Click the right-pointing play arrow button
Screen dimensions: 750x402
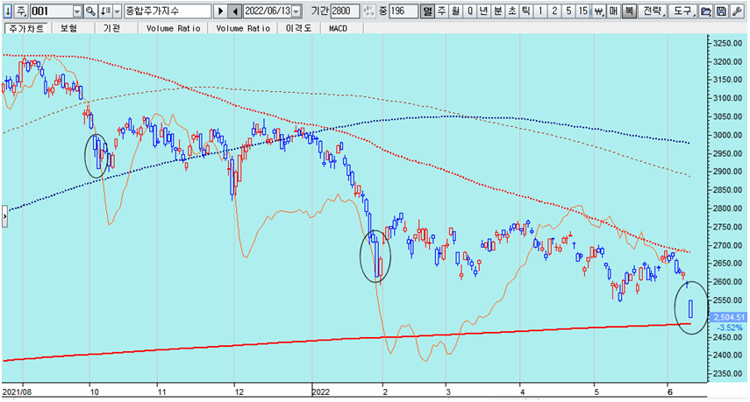click(x=219, y=11)
